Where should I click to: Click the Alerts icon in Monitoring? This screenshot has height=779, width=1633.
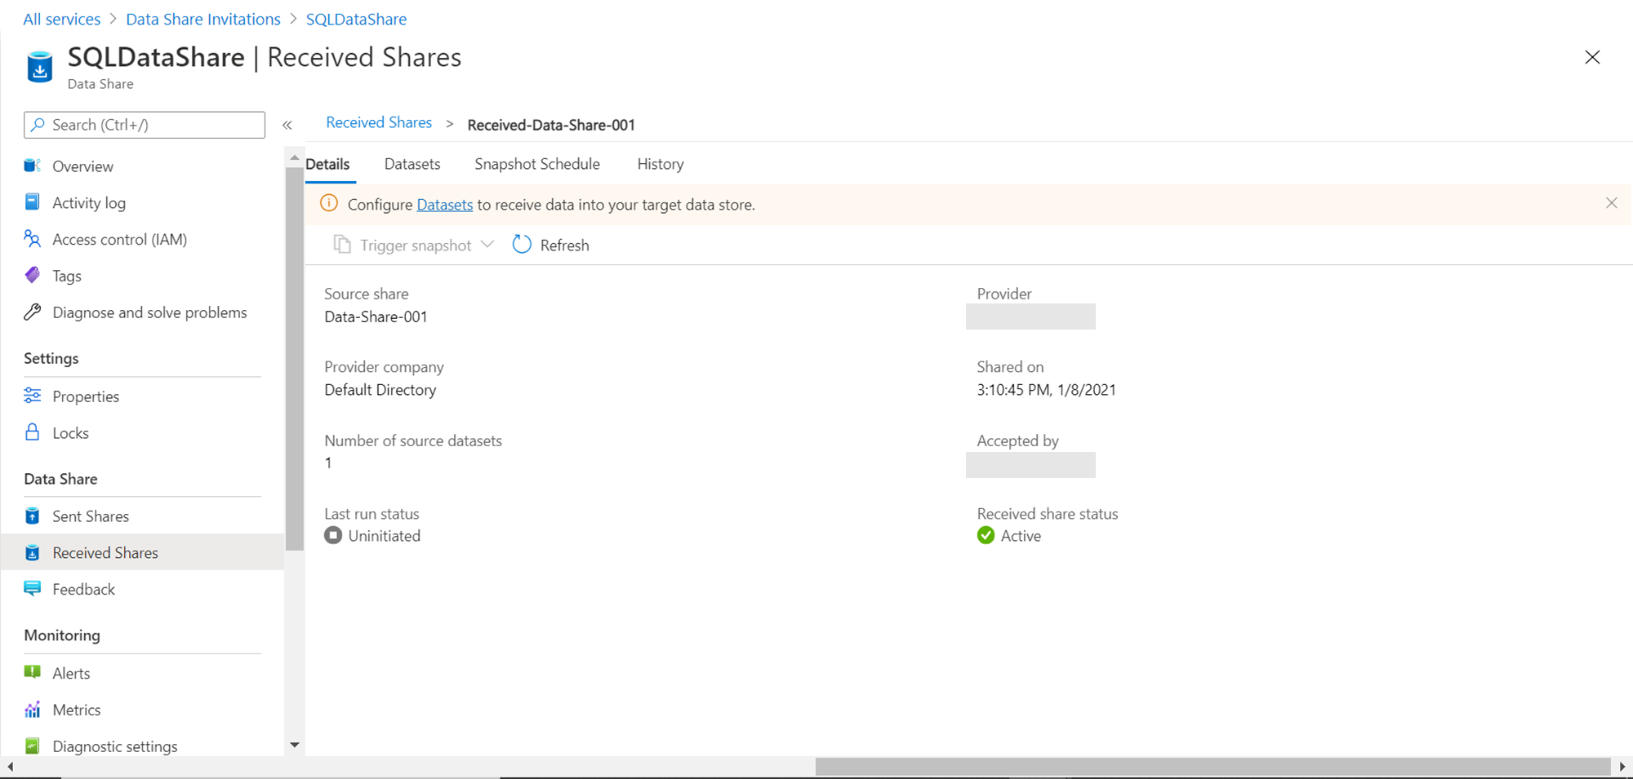33,673
